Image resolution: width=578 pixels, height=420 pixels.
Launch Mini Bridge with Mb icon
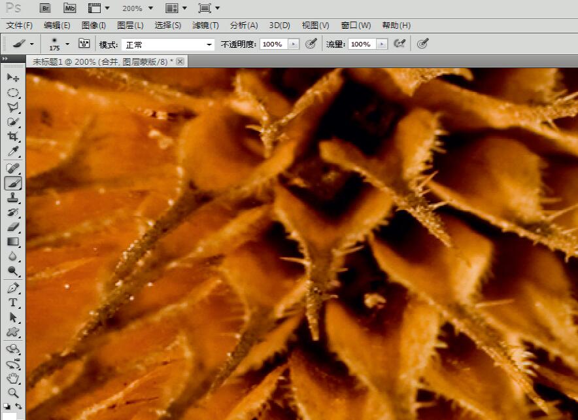coord(69,8)
